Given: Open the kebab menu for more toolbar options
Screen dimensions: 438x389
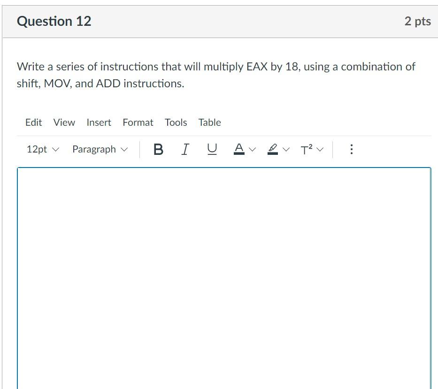Looking at the screenshot, I should click(351, 149).
